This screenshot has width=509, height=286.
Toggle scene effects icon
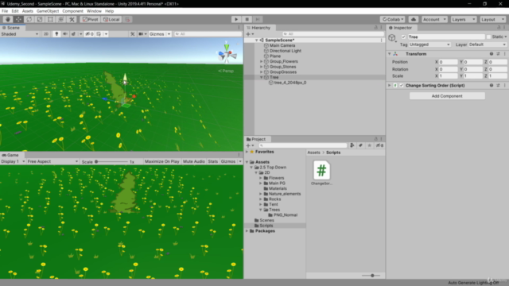click(73, 34)
